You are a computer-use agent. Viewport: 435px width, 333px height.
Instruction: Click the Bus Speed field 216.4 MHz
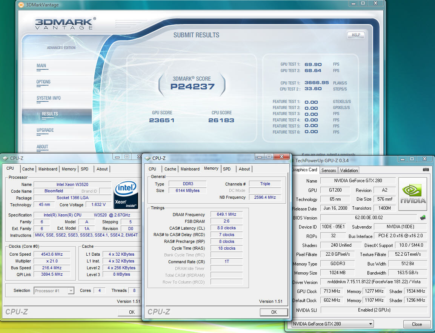coord(52,268)
